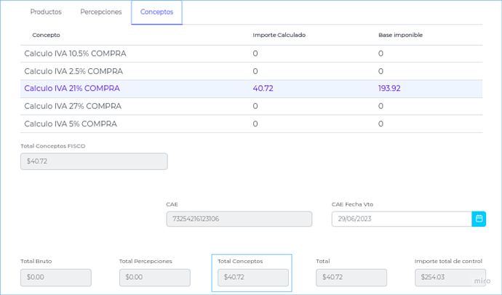Click the bottom Total Conceptos field
This screenshot has width=502, height=295.
coord(252,278)
